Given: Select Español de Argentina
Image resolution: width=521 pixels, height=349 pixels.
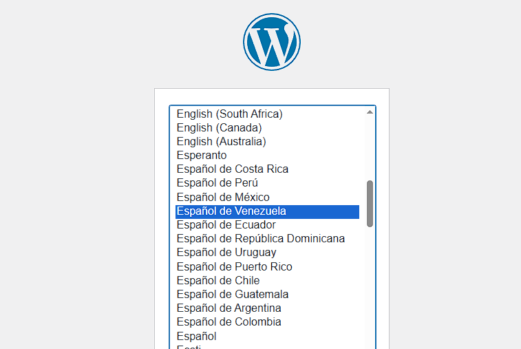Looking at the screenshot, I should [228, 308].
